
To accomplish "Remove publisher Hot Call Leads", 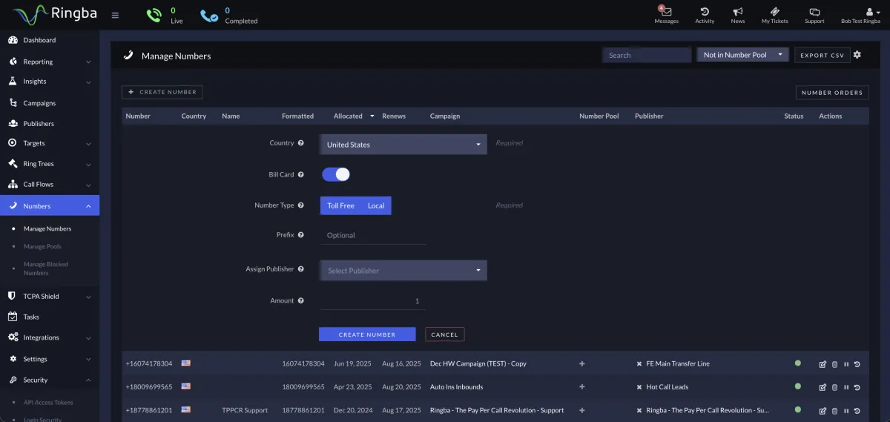I will coord(639,386).
